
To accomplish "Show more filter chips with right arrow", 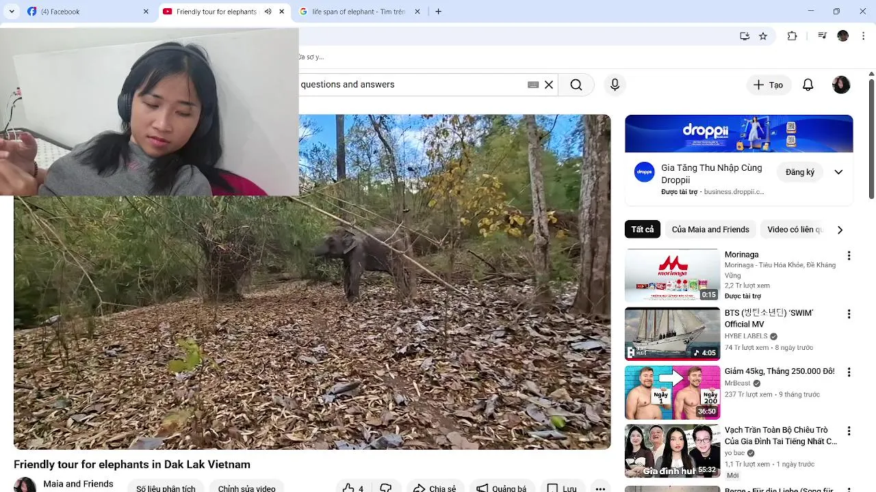I will [x=840, y=230].
